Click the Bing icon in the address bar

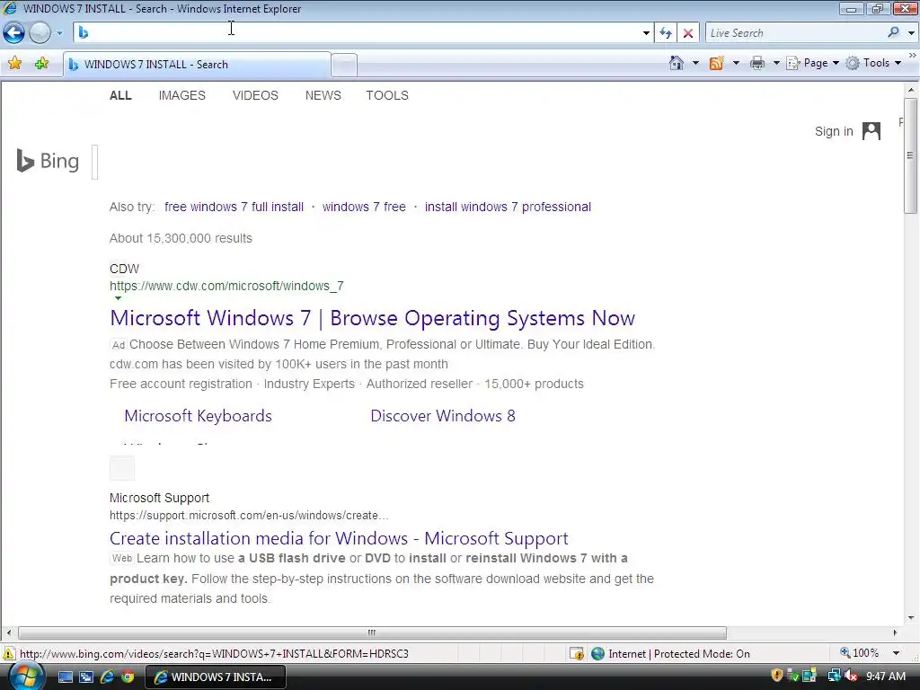[x=84, y=33]
